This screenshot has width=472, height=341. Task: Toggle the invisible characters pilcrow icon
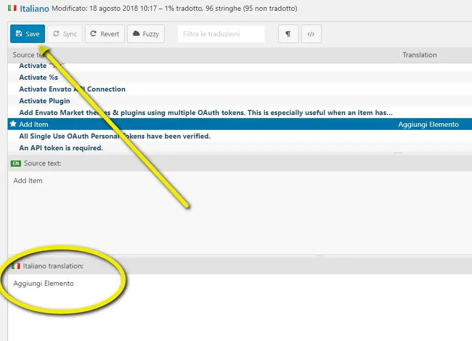coord(288,34)
